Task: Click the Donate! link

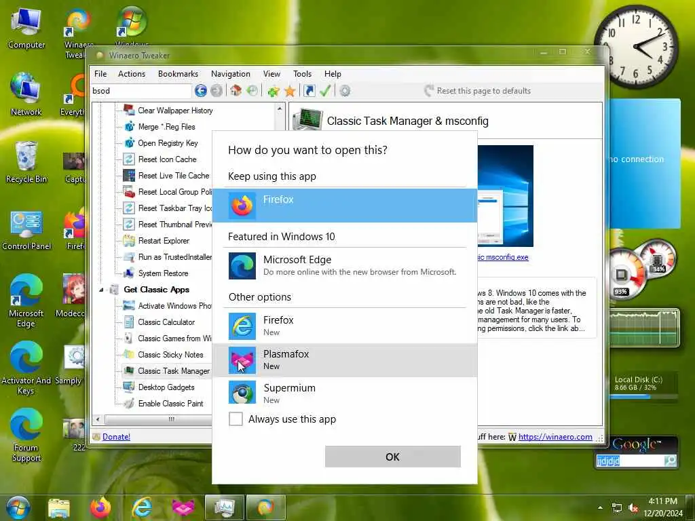Action: (116, 437)
